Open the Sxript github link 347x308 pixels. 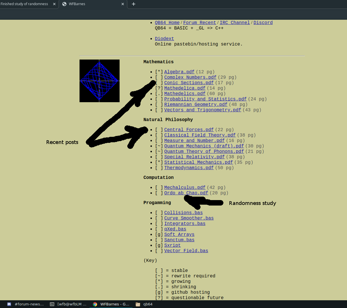coord(172,245)
